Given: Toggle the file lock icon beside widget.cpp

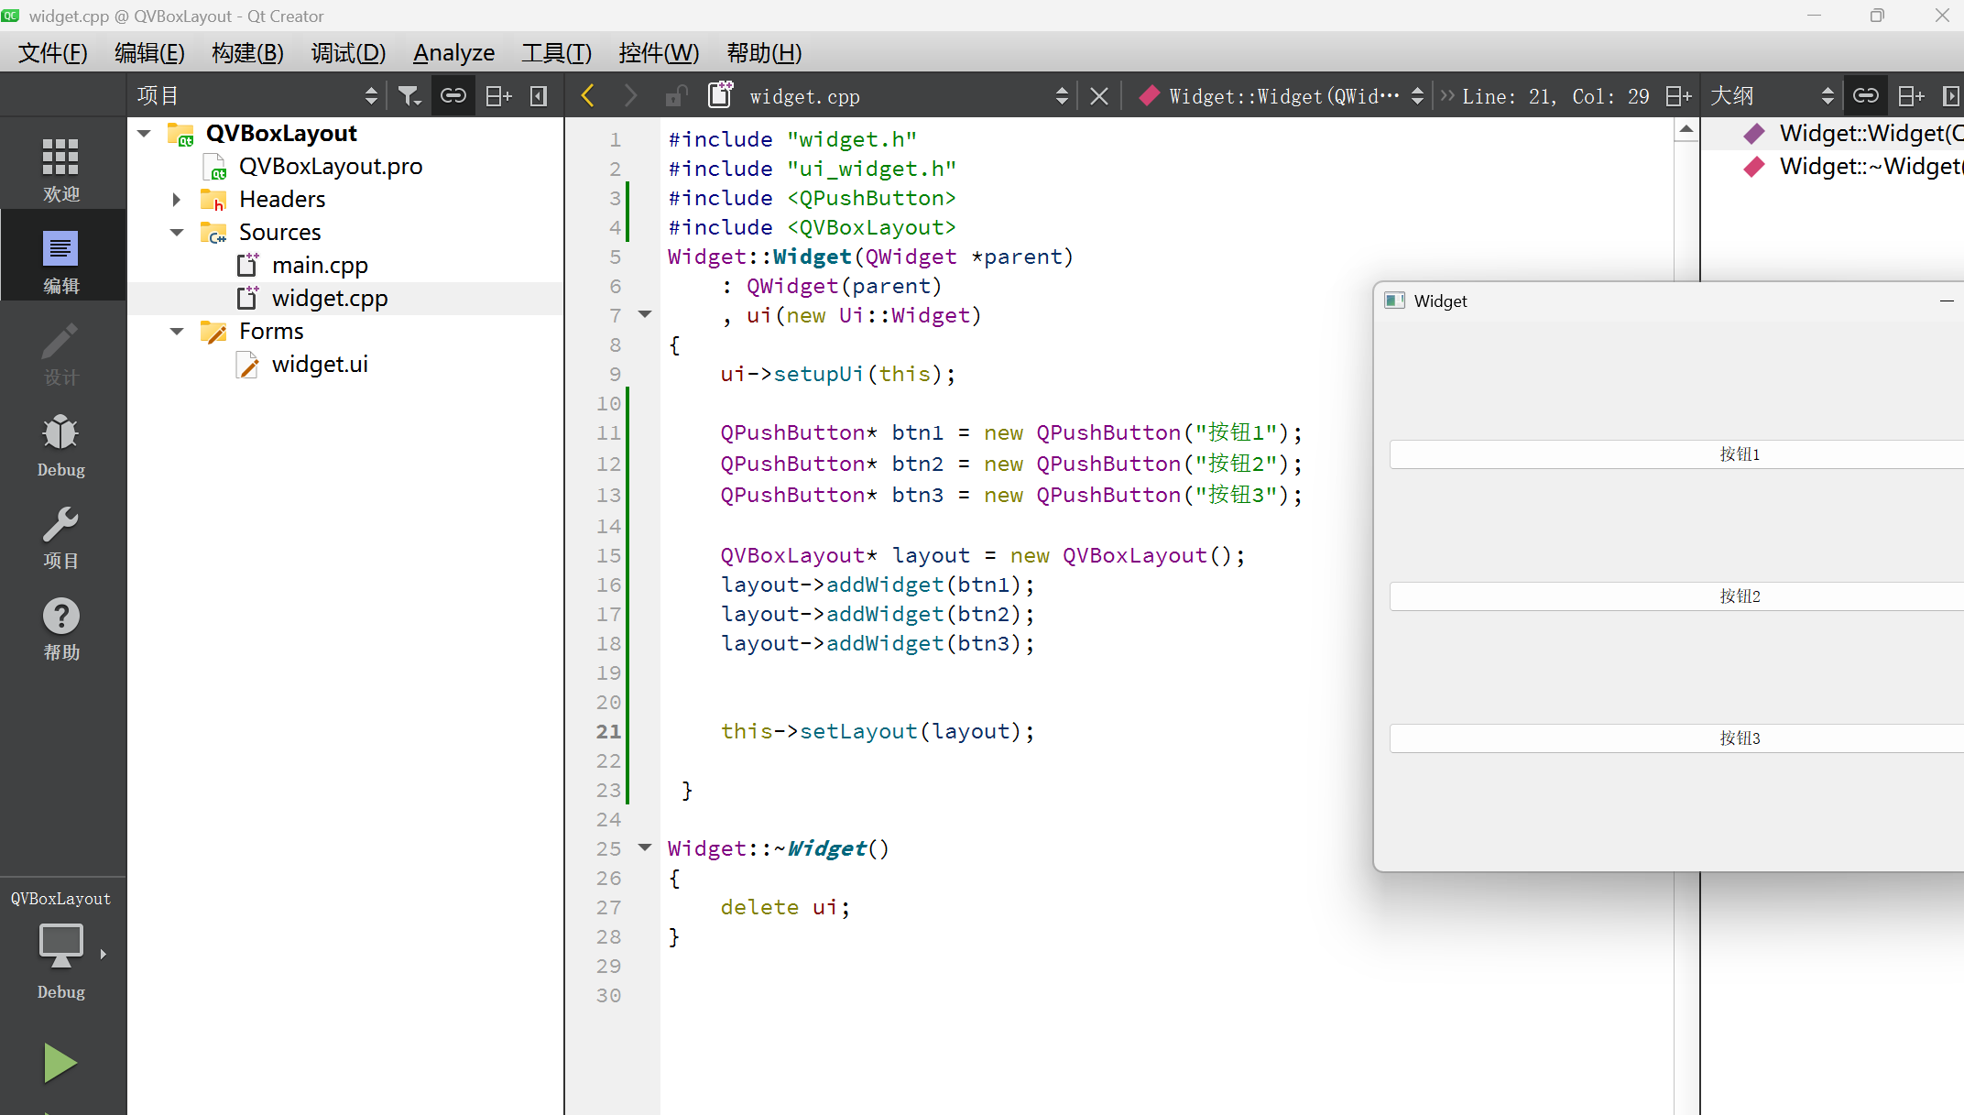Looking at the screenshot, I should coord(676,96).
